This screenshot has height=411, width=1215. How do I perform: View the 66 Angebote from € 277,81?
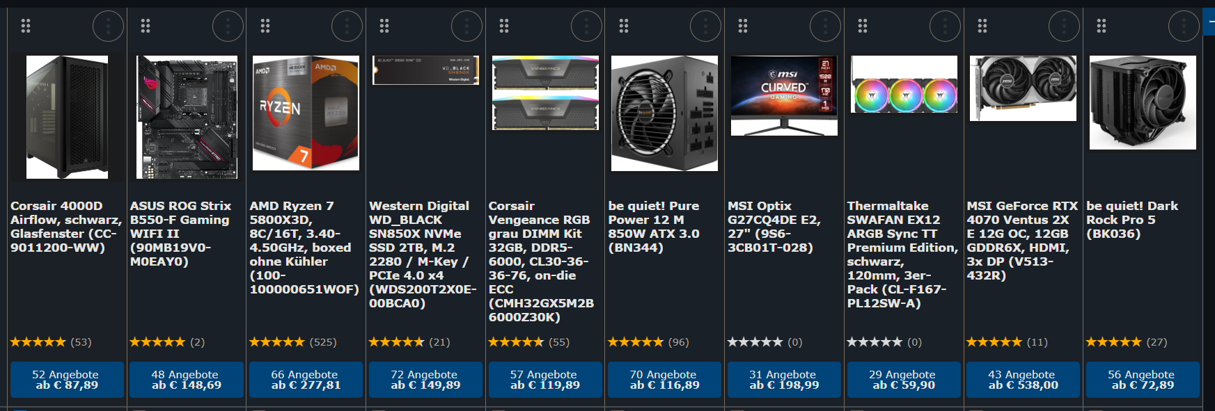click(306, 380)
